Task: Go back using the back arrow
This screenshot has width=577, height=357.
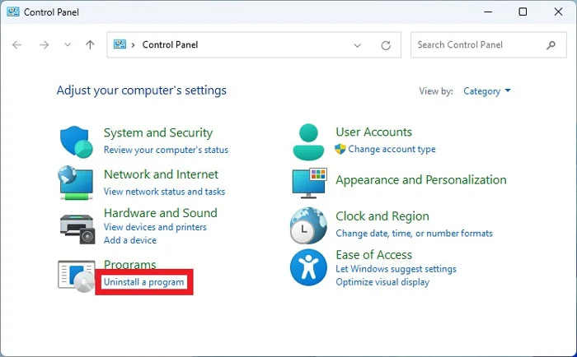Action: 17,44
